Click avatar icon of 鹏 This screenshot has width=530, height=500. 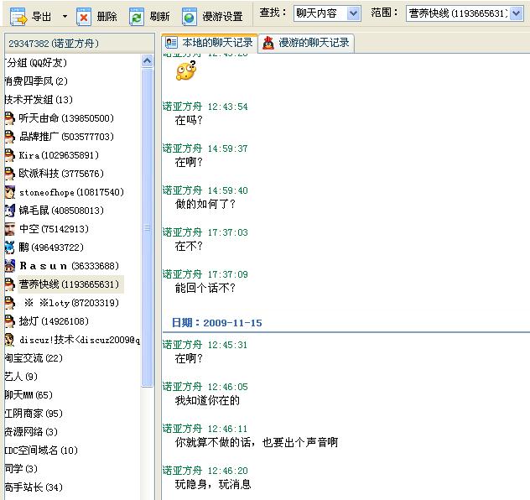[10, 247]
